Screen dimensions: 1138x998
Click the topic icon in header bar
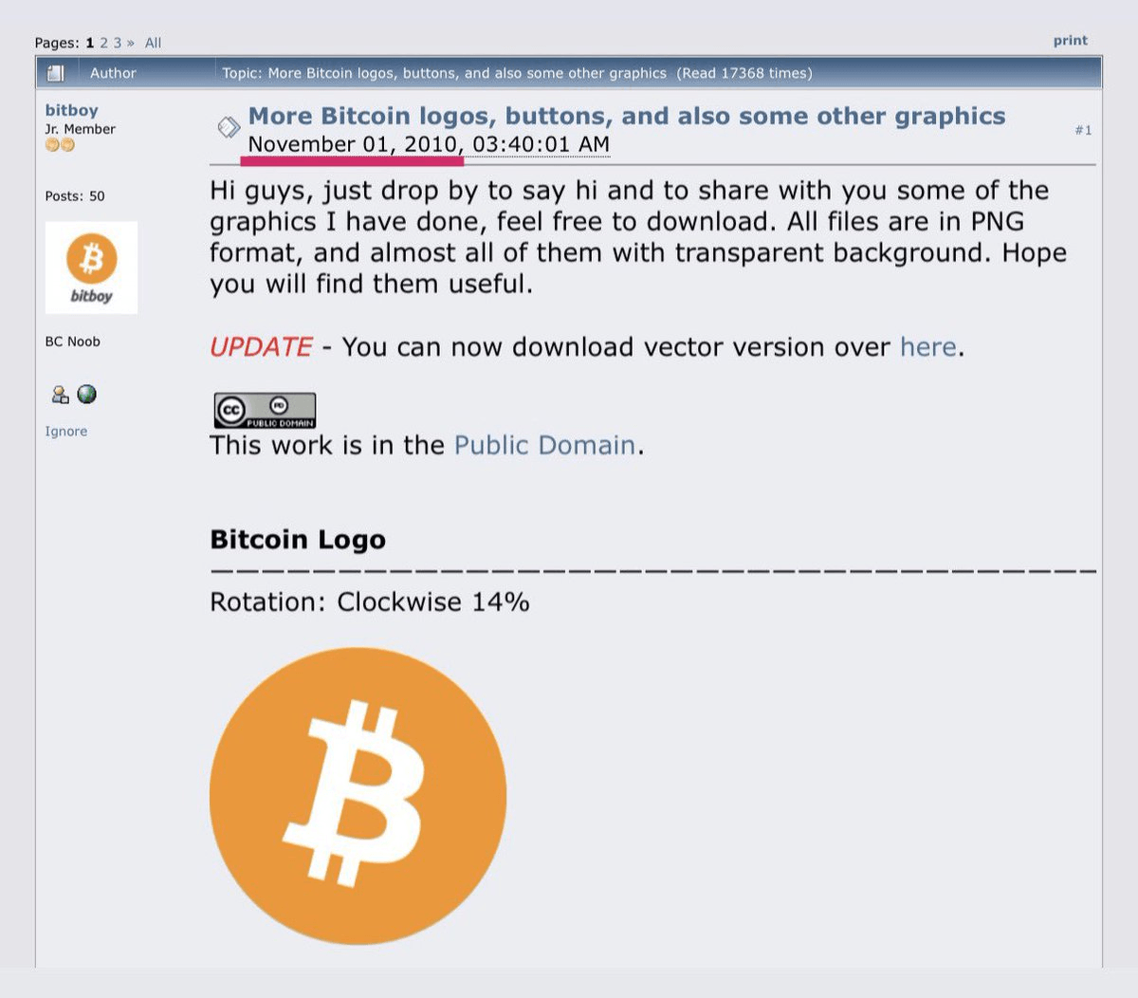(x=56, y=73)
